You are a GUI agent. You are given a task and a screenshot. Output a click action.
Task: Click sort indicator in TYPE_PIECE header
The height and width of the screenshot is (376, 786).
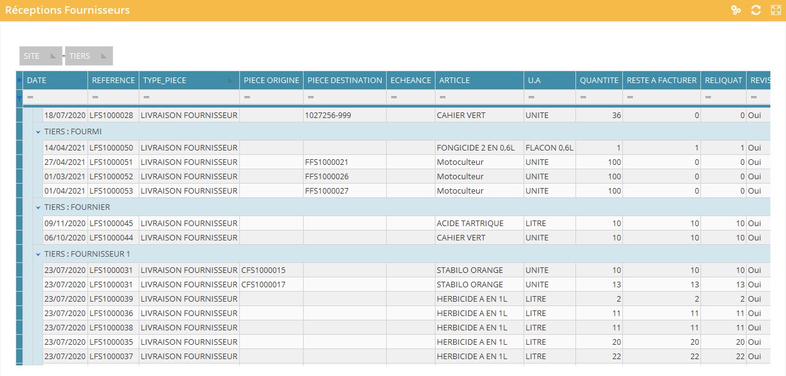click(231, 81)
